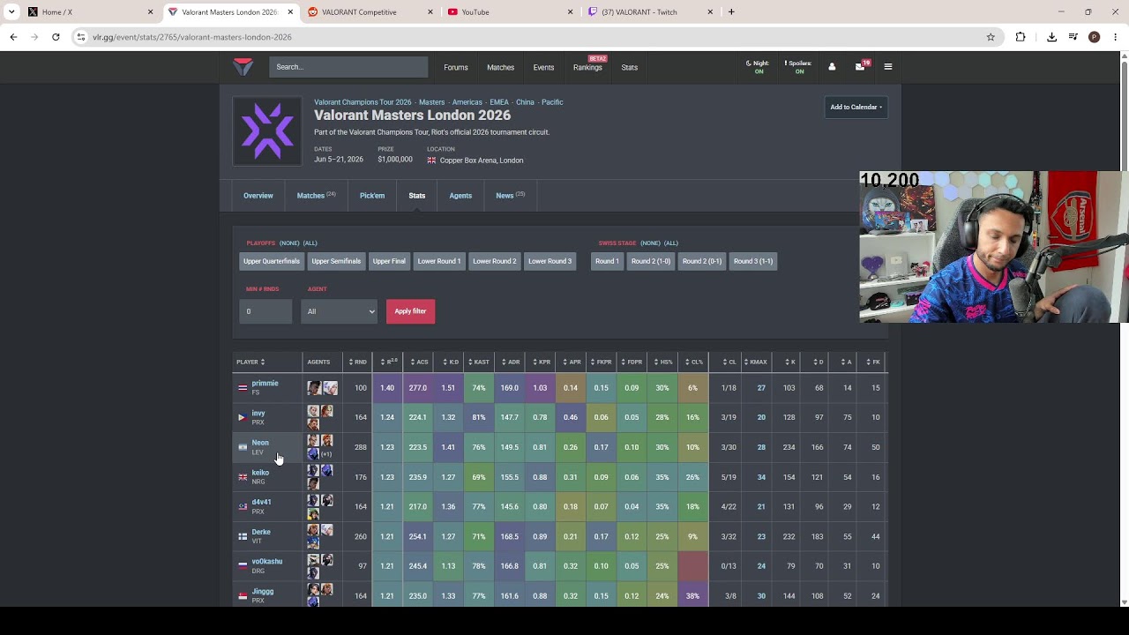Open the media control icon in Chrome toolbar
The image size is (1129, 635).
tap(1073, 37)
